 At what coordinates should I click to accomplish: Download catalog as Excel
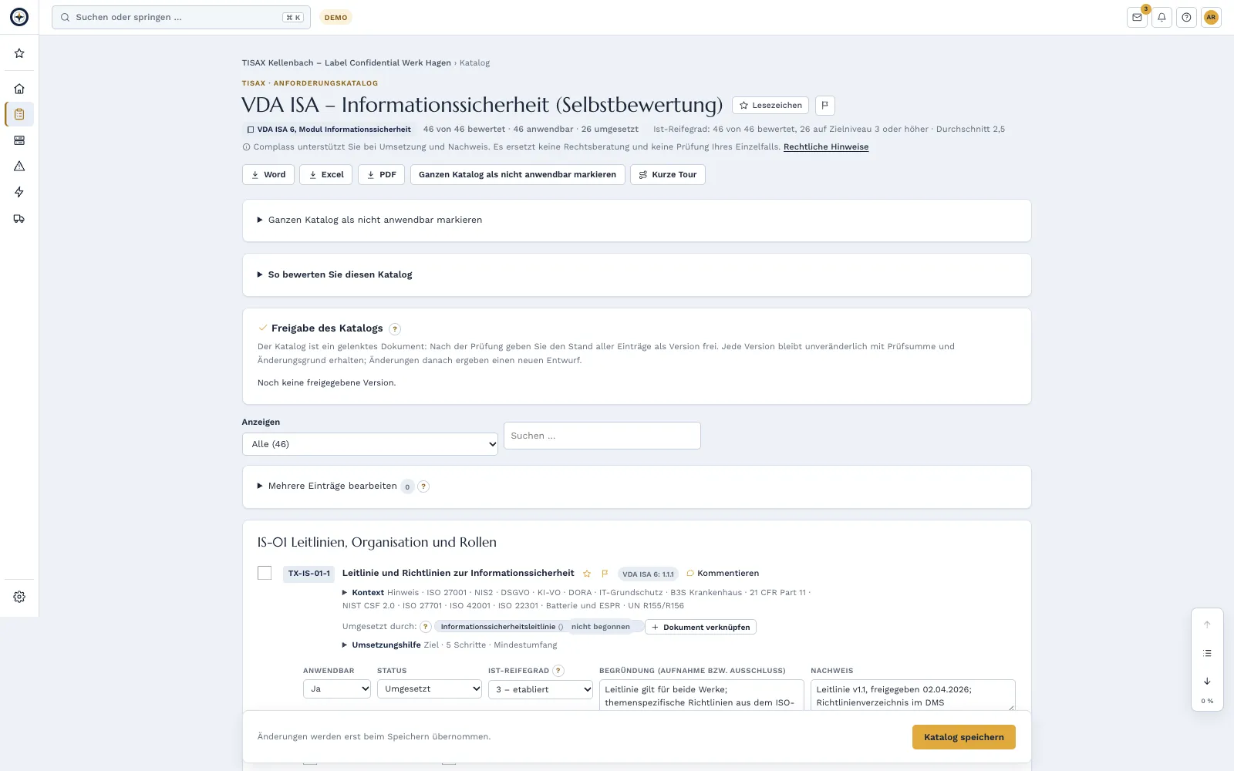coord(326,175)
